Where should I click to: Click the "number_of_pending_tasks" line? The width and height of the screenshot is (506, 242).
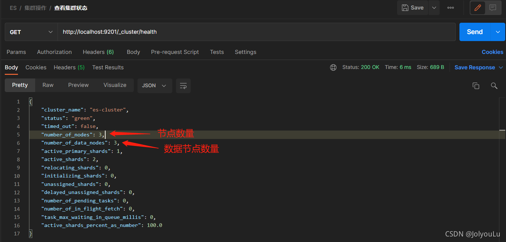(x=85, y=201)
